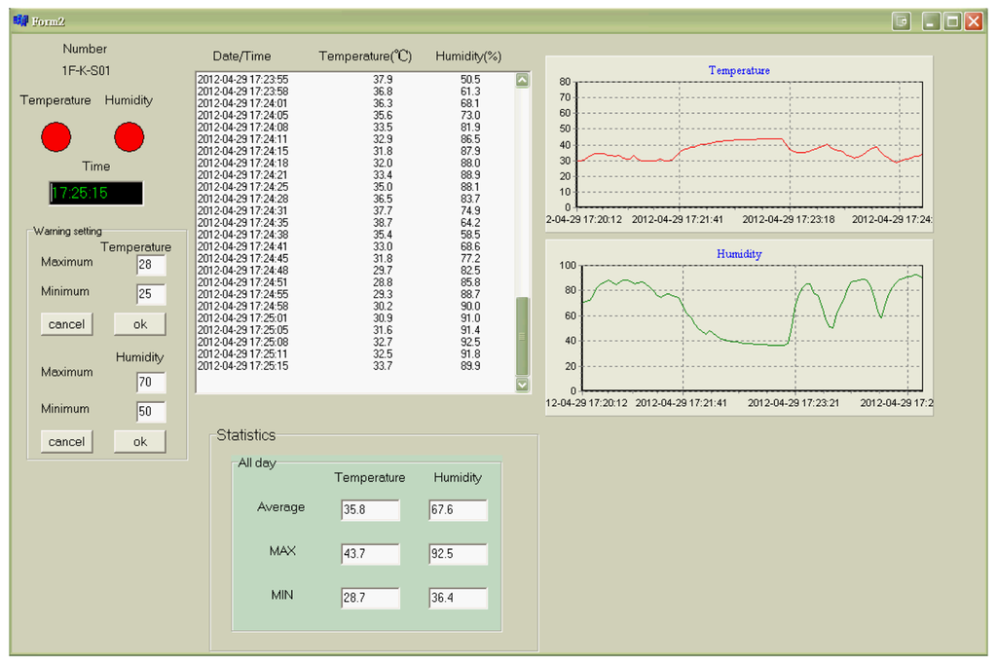Focus the Temperature Maximum field showing 28
The image size is (997, 665).
(151, 265)
